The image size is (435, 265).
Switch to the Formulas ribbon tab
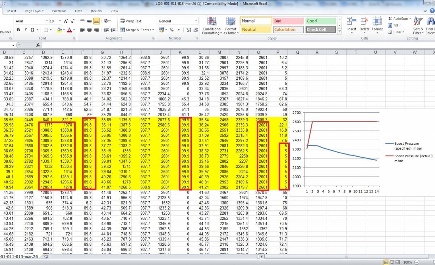coord(59,11)
